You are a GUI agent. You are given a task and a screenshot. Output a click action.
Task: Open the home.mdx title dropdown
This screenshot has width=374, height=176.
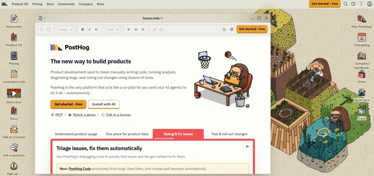pyautogui.click(x=153, y=18)
